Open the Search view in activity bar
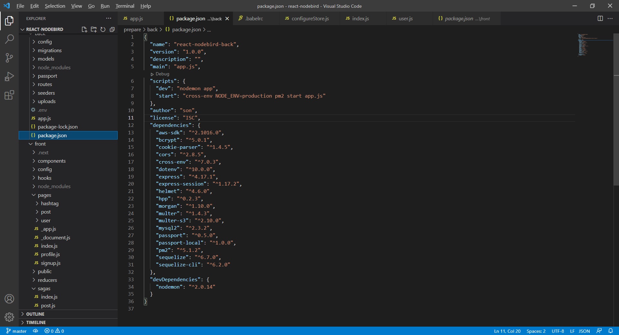 click(9, 39)
